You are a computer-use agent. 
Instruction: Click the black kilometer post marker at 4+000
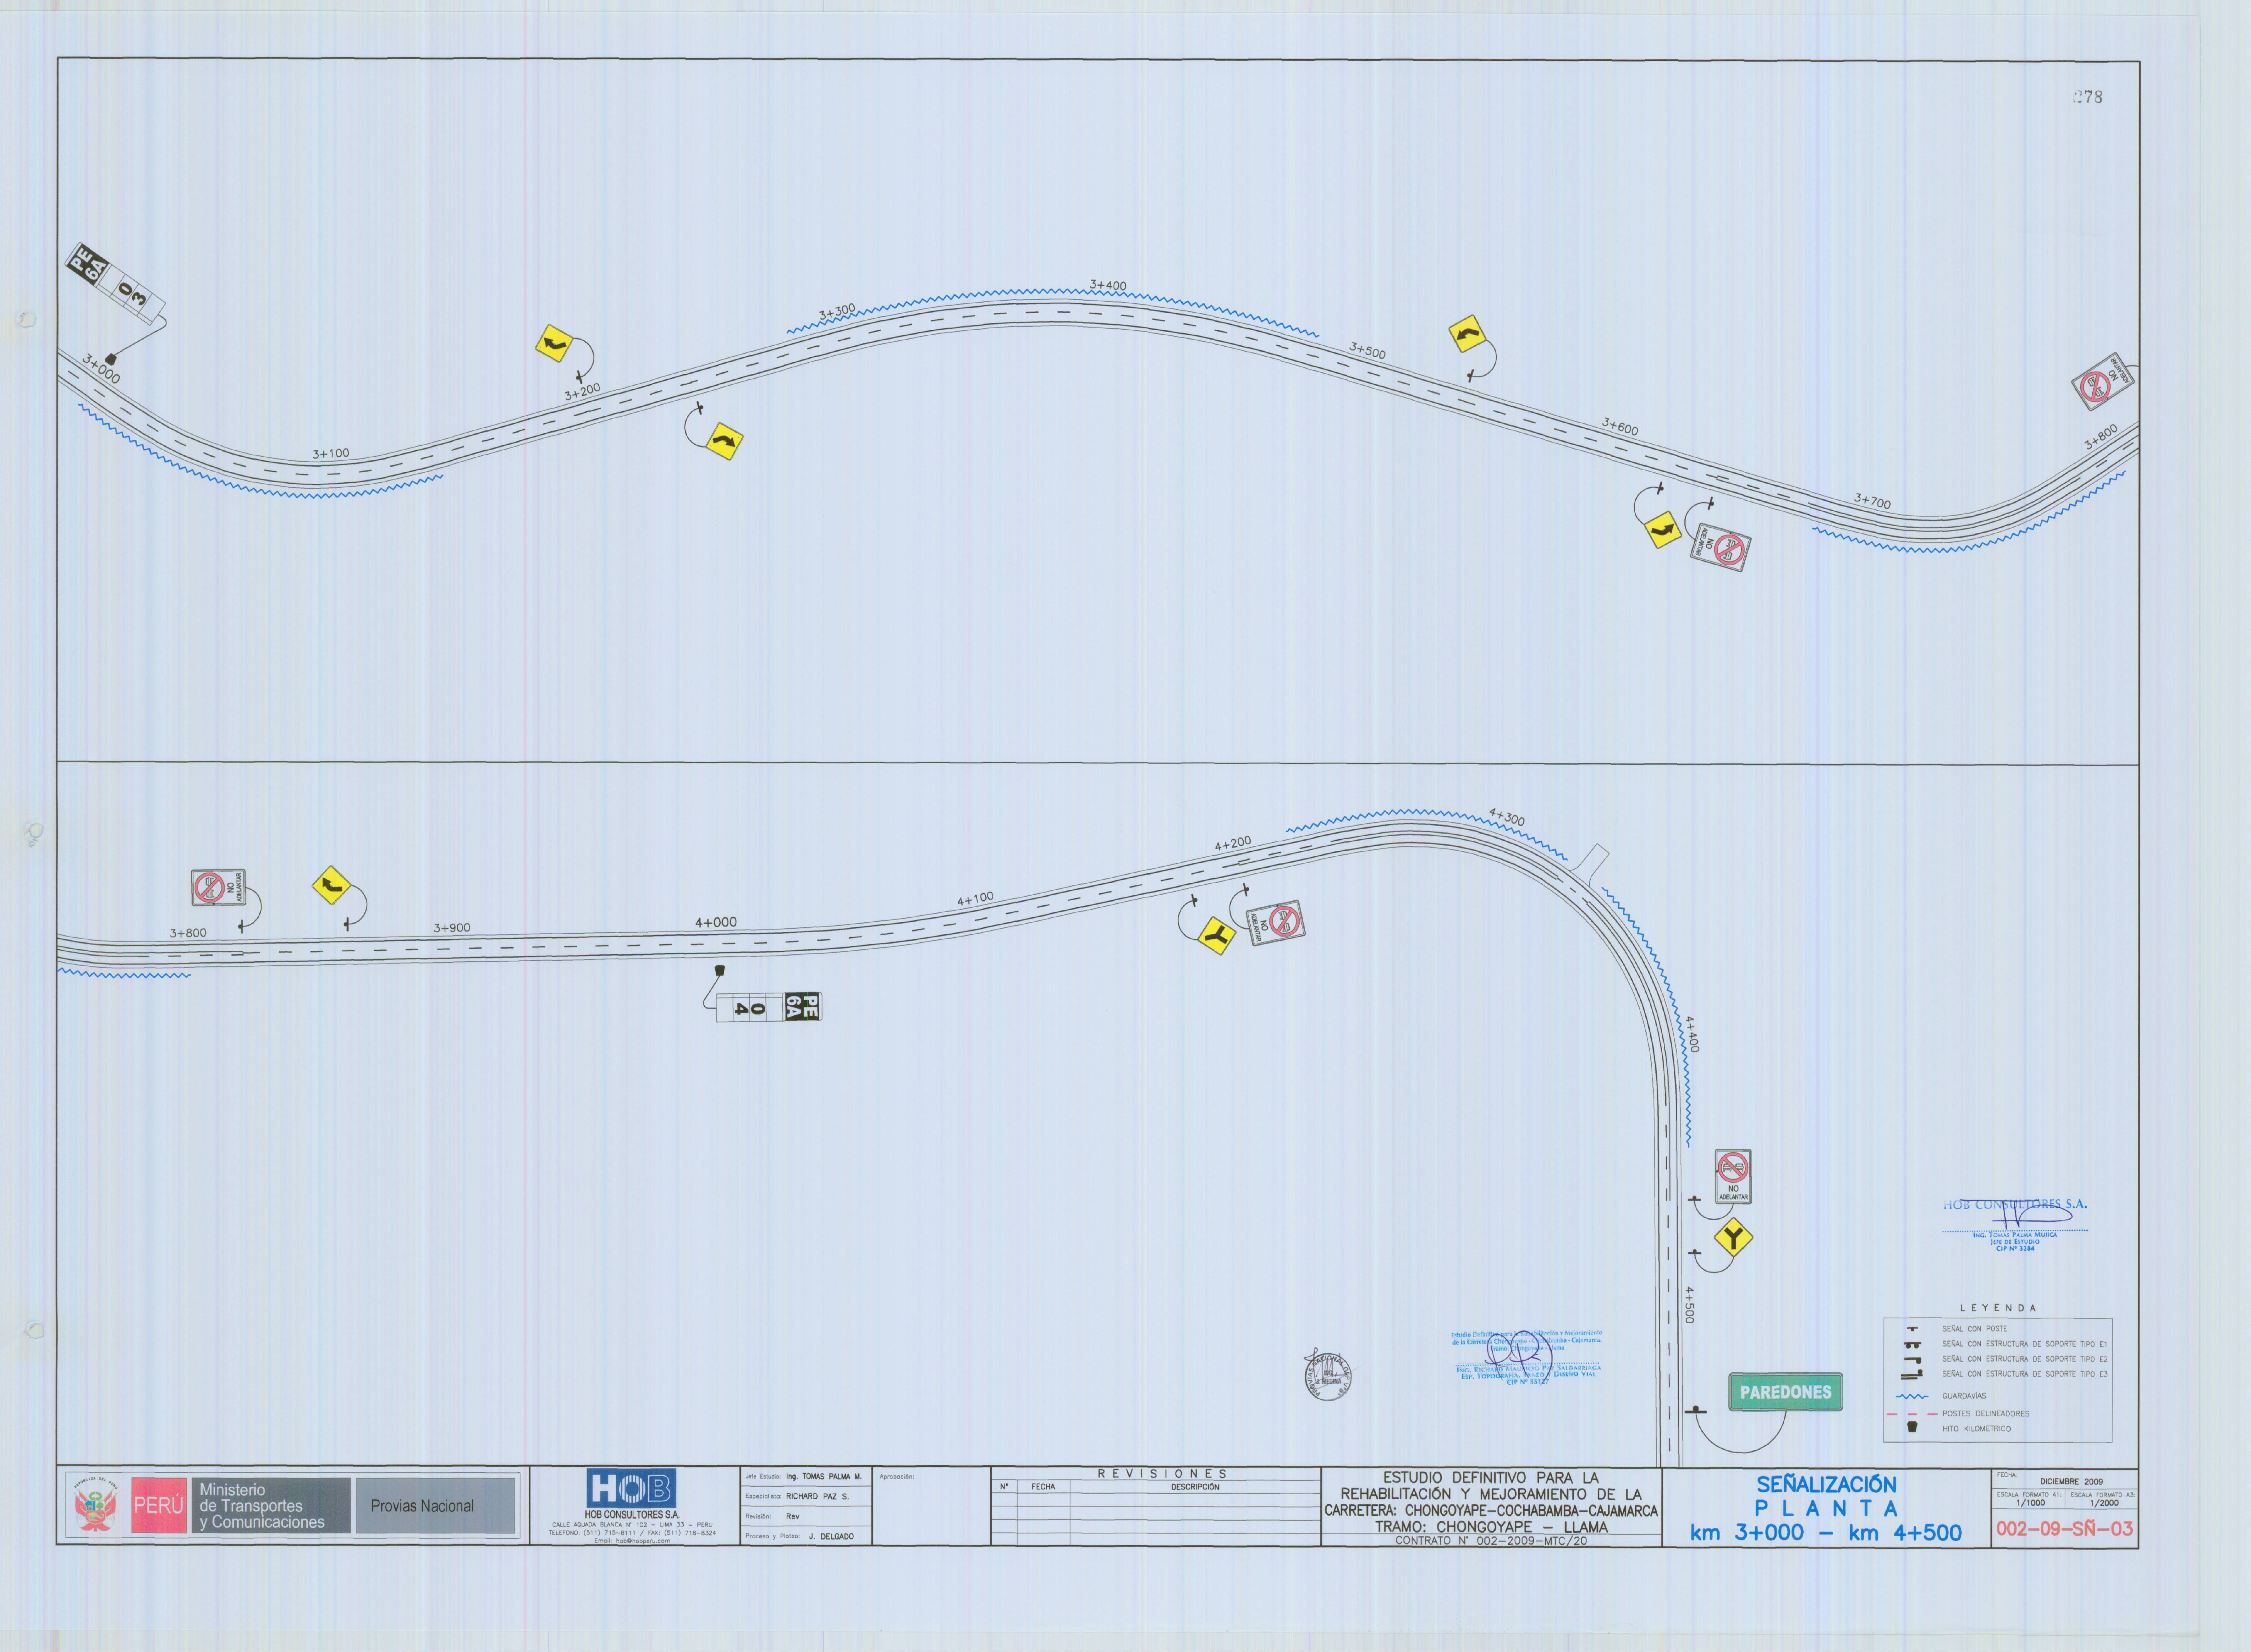720,970
